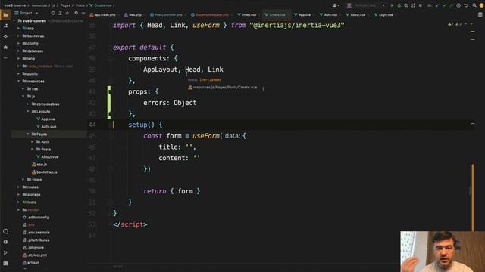The image size is (485, 272).
Task: Open the Structure tool window icon
Action: [5, 26]
